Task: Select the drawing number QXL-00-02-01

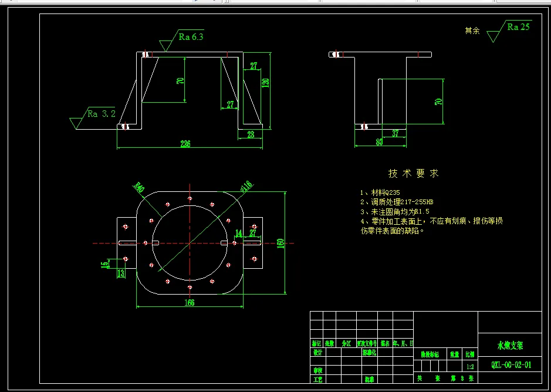Action: coord(511,365)
